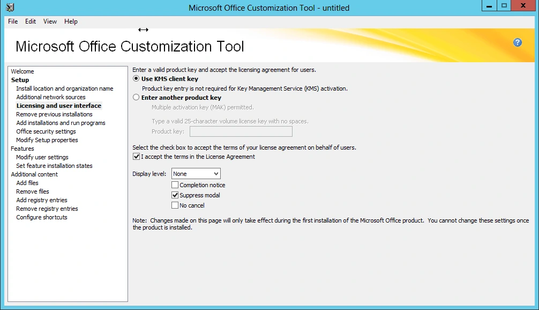
Task: Open Remove previous installations page
Action: click(54, 114)
